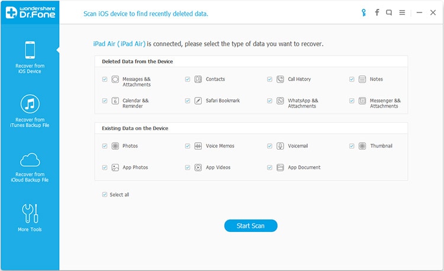The image size is (444, 271).
Task: Switch to Recover from iTunes Backup File
Action: point(30,111)
